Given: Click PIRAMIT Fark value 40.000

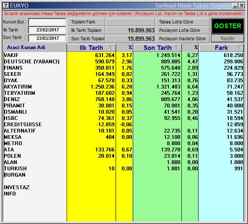Looking at the screenshot, I should point(235,106).
